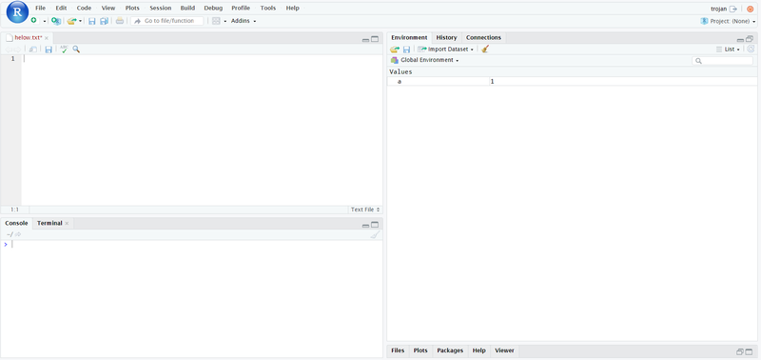The width and height of the screenshot is (761, 360).
Task: Maximize the source editor pane
Action: [x=375, y=39]
